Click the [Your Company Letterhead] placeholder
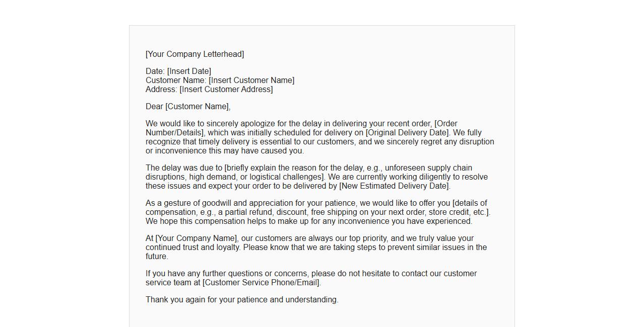 tap(195, 54)
